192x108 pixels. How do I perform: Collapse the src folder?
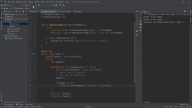coord(6,22)
